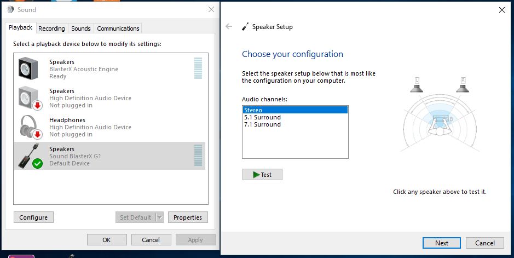Open the Set Default dropdown arrow
This screenshot has width=514, height=258.
click(160, 217)
